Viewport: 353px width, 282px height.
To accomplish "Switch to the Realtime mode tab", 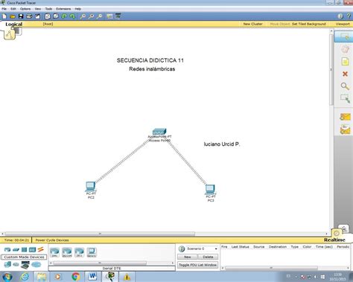I will [x=334, y=240].
